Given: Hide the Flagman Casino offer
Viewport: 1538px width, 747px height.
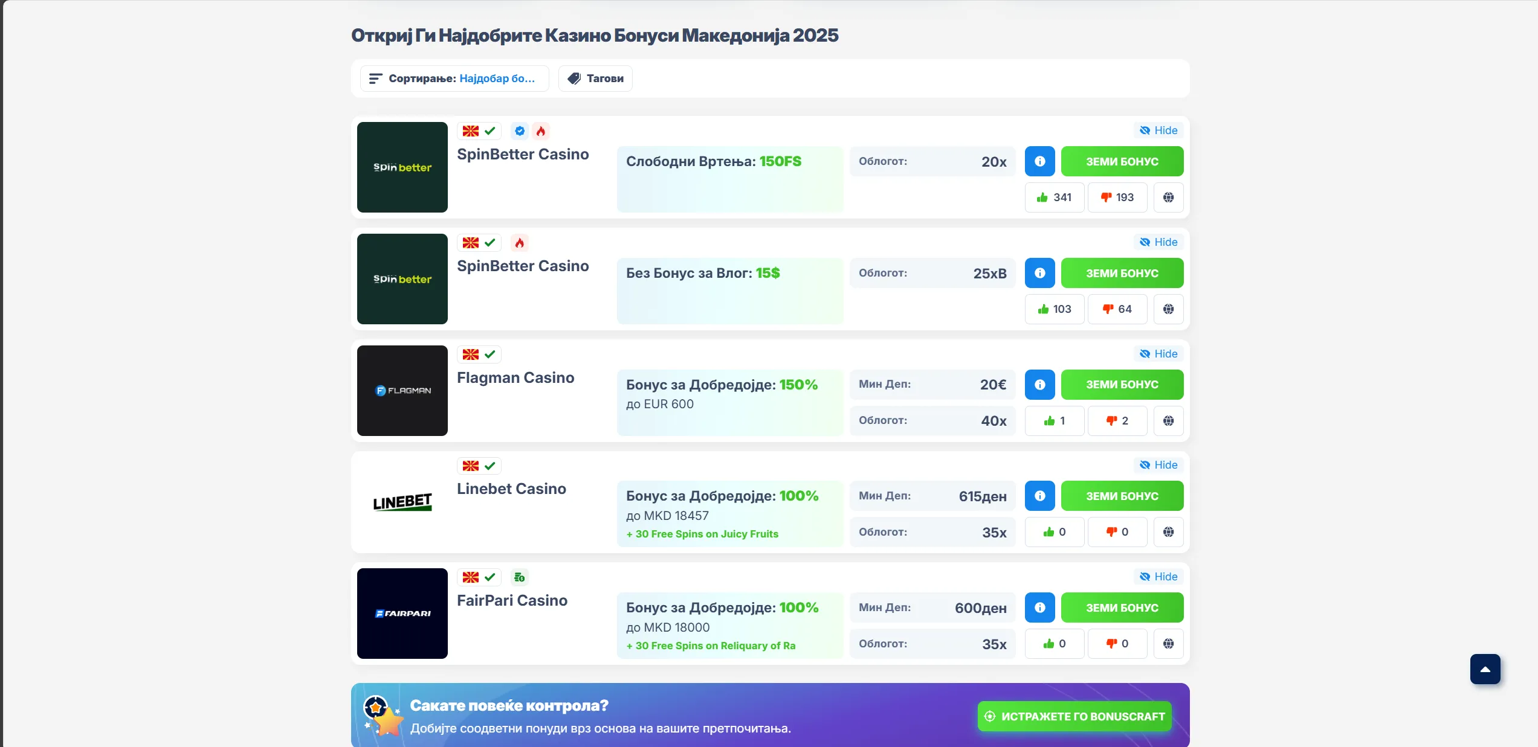Looking at the screenshot, I should click(x=1158, y=354).
